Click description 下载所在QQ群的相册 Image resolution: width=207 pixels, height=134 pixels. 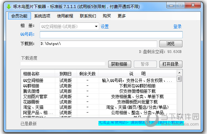[x=137, y=86]
